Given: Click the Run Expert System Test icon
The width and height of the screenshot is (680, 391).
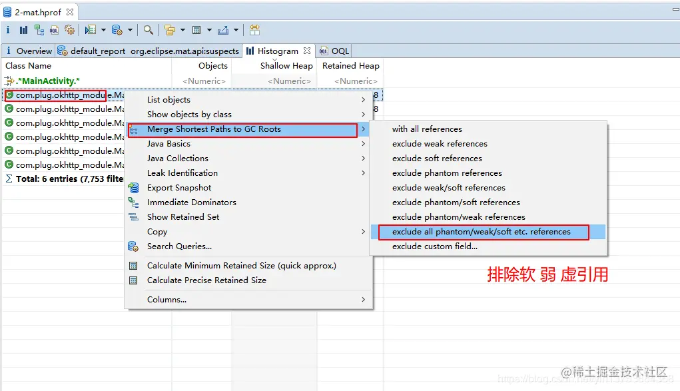Looking at the screenshot, I should (x=90, y=30).
